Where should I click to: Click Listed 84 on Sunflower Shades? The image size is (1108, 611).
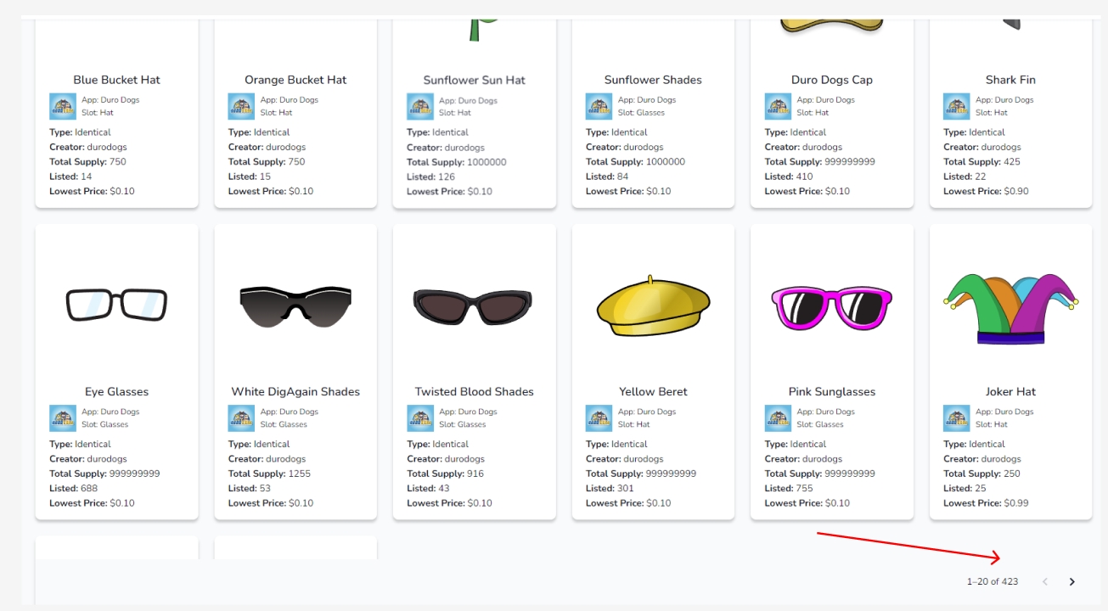click(607, 177)
